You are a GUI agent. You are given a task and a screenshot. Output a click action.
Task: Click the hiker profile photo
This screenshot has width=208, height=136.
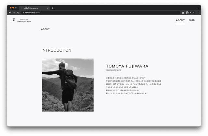[x=68, y=85]
